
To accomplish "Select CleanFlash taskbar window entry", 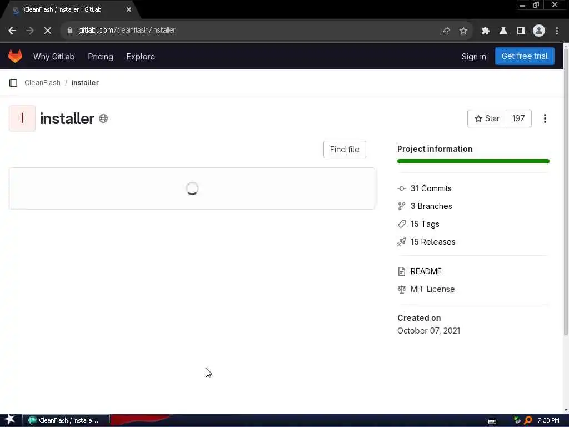I will pos(66,420).
